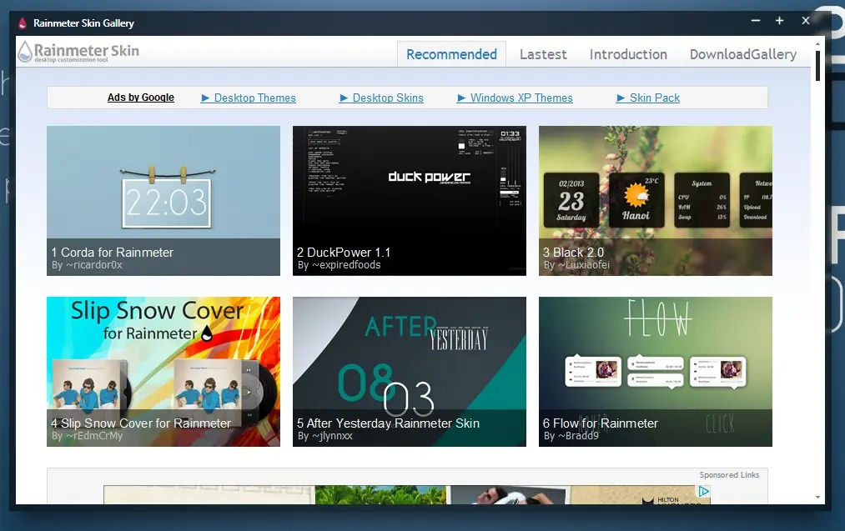Image resolution: width=845 pixels, height=531 pixels.
Task: Open the Flow for Rainmeter skin thumbnail
Action: [x=656, y=372]
